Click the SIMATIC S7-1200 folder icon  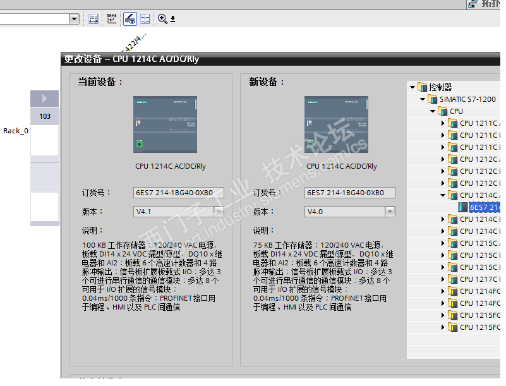432,99
